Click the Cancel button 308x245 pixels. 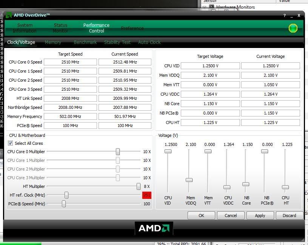[231, 215]
